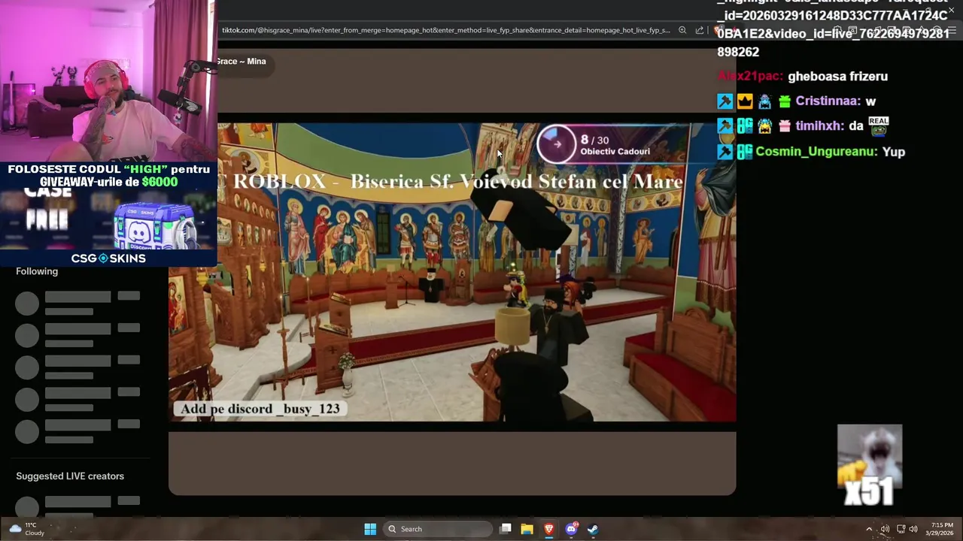Click the 'Suggested LIVE creators' heading
The height and width of the screenshot is (541, 963).
70,476
